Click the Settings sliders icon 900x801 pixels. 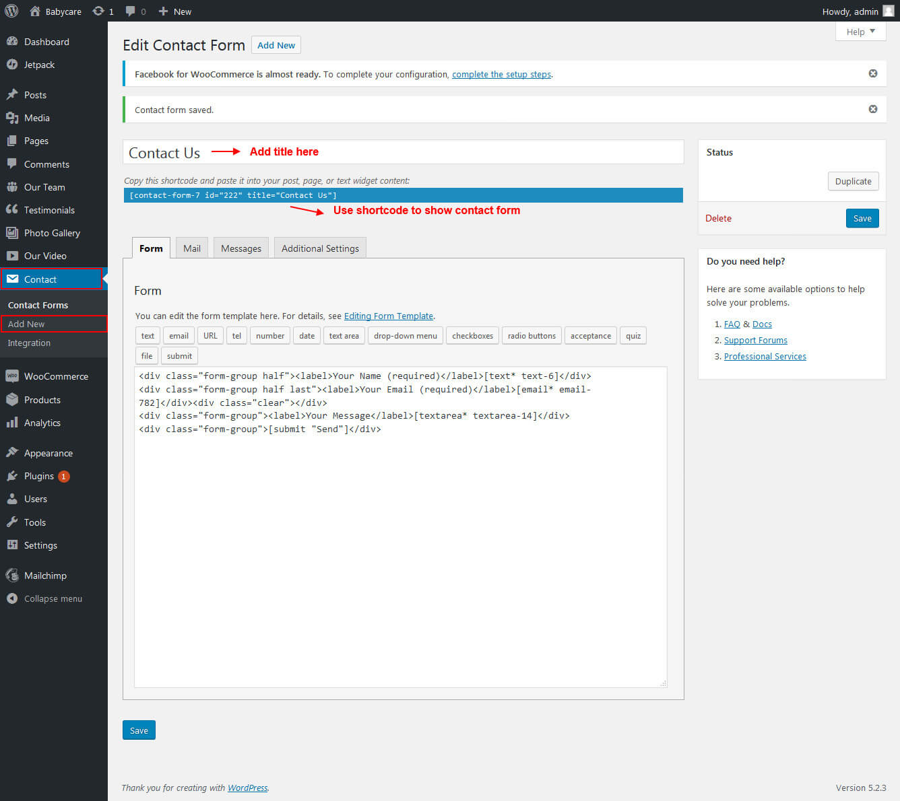[x=12, y=545]
